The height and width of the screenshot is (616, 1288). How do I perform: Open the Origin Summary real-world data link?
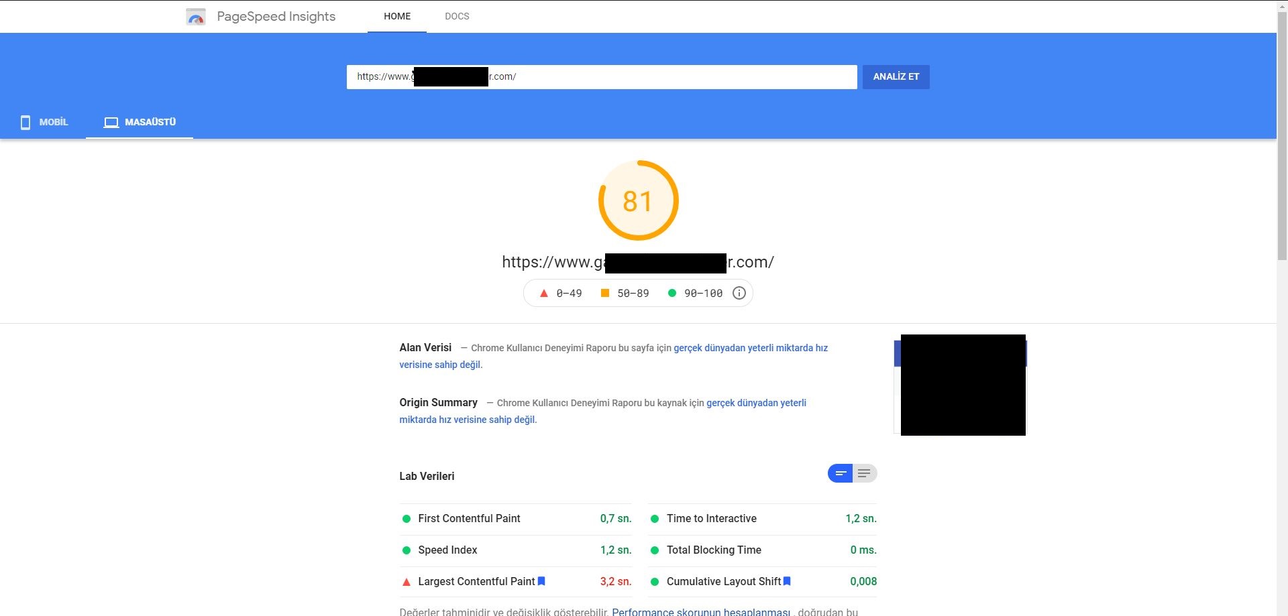tap(756, 403)
